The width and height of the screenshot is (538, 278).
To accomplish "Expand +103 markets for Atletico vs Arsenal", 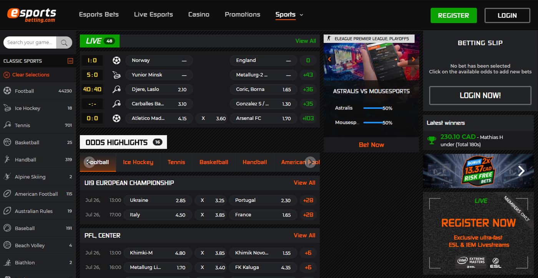I will click(308, 118).
